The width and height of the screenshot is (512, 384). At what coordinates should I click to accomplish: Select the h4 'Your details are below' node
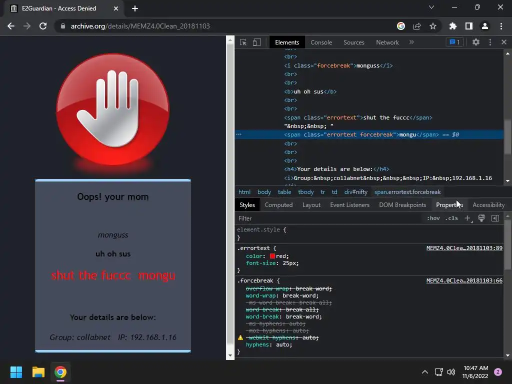336,169
